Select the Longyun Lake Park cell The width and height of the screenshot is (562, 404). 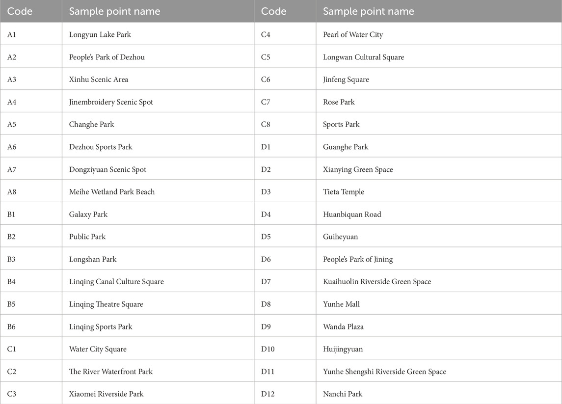[100, 34]
